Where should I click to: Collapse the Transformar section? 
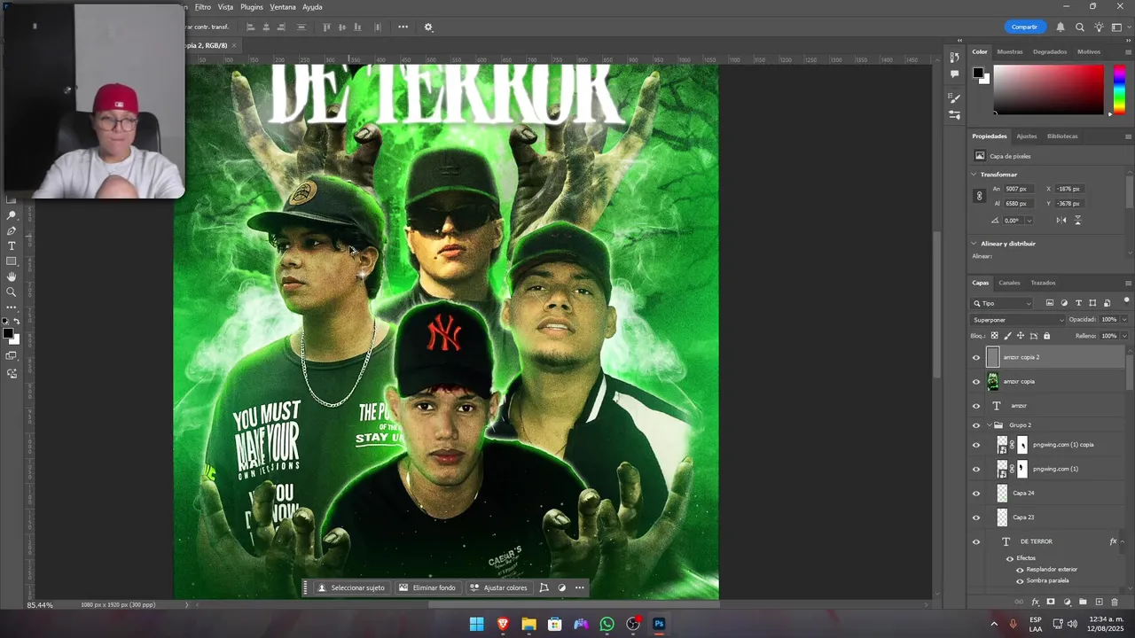click(975, 175)
